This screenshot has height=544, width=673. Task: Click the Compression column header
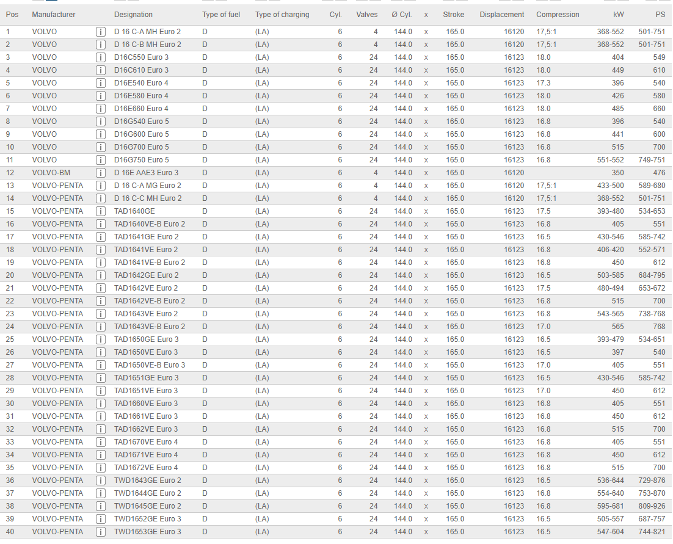[x=557, y=15]
